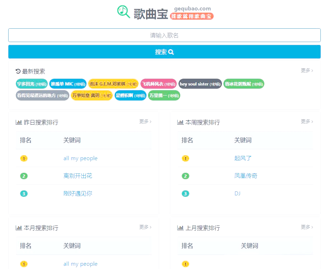Expand 更多 chevron on the 昨日搜索排行 panel
This screenshot has height=269, width=329.
coord(145,122)
